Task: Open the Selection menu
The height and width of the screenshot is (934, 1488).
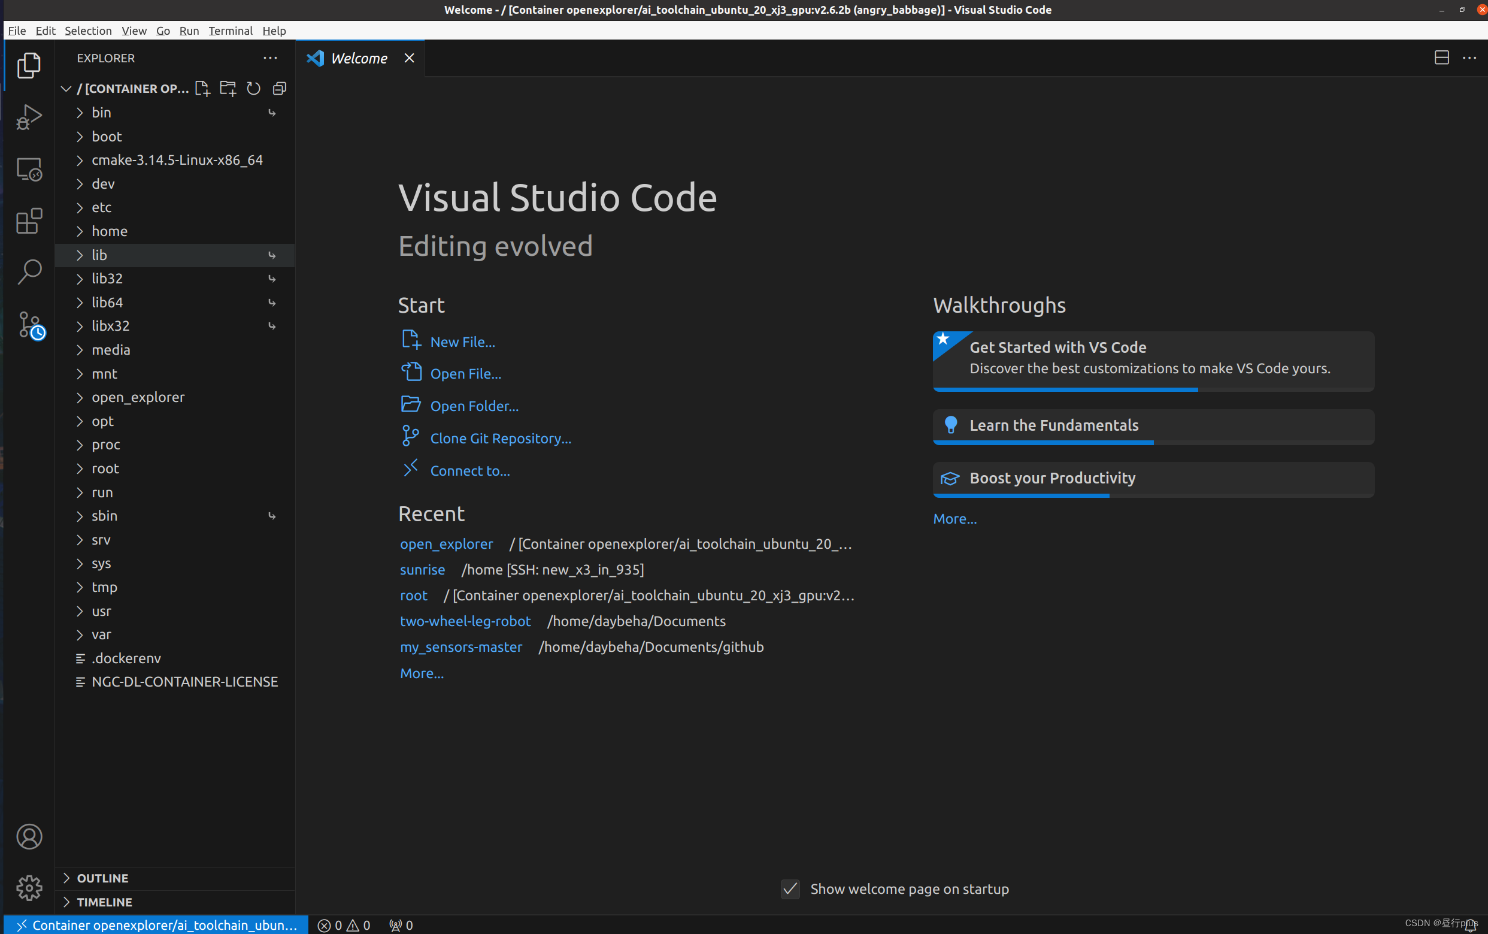Action: pos(88,31)
